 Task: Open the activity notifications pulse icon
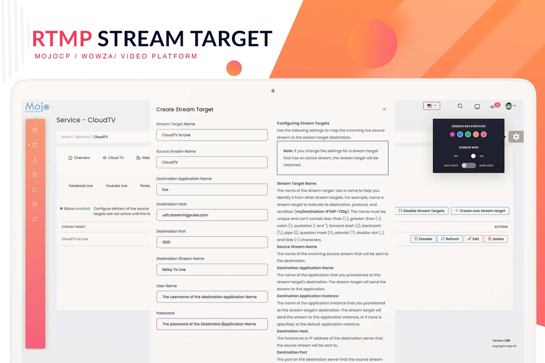click(x=492, y=107)
